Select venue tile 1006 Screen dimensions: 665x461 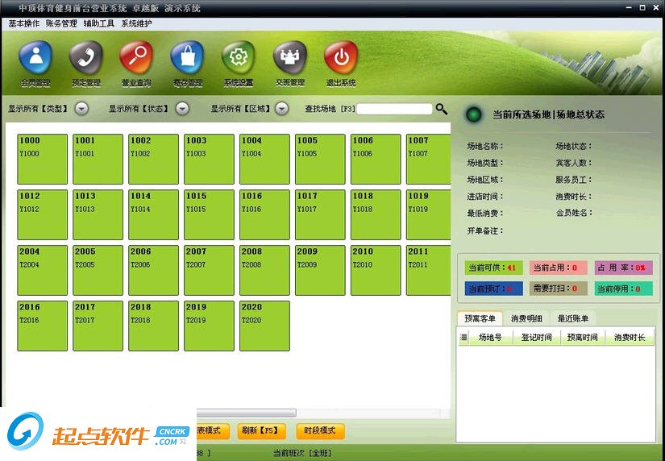376,159
